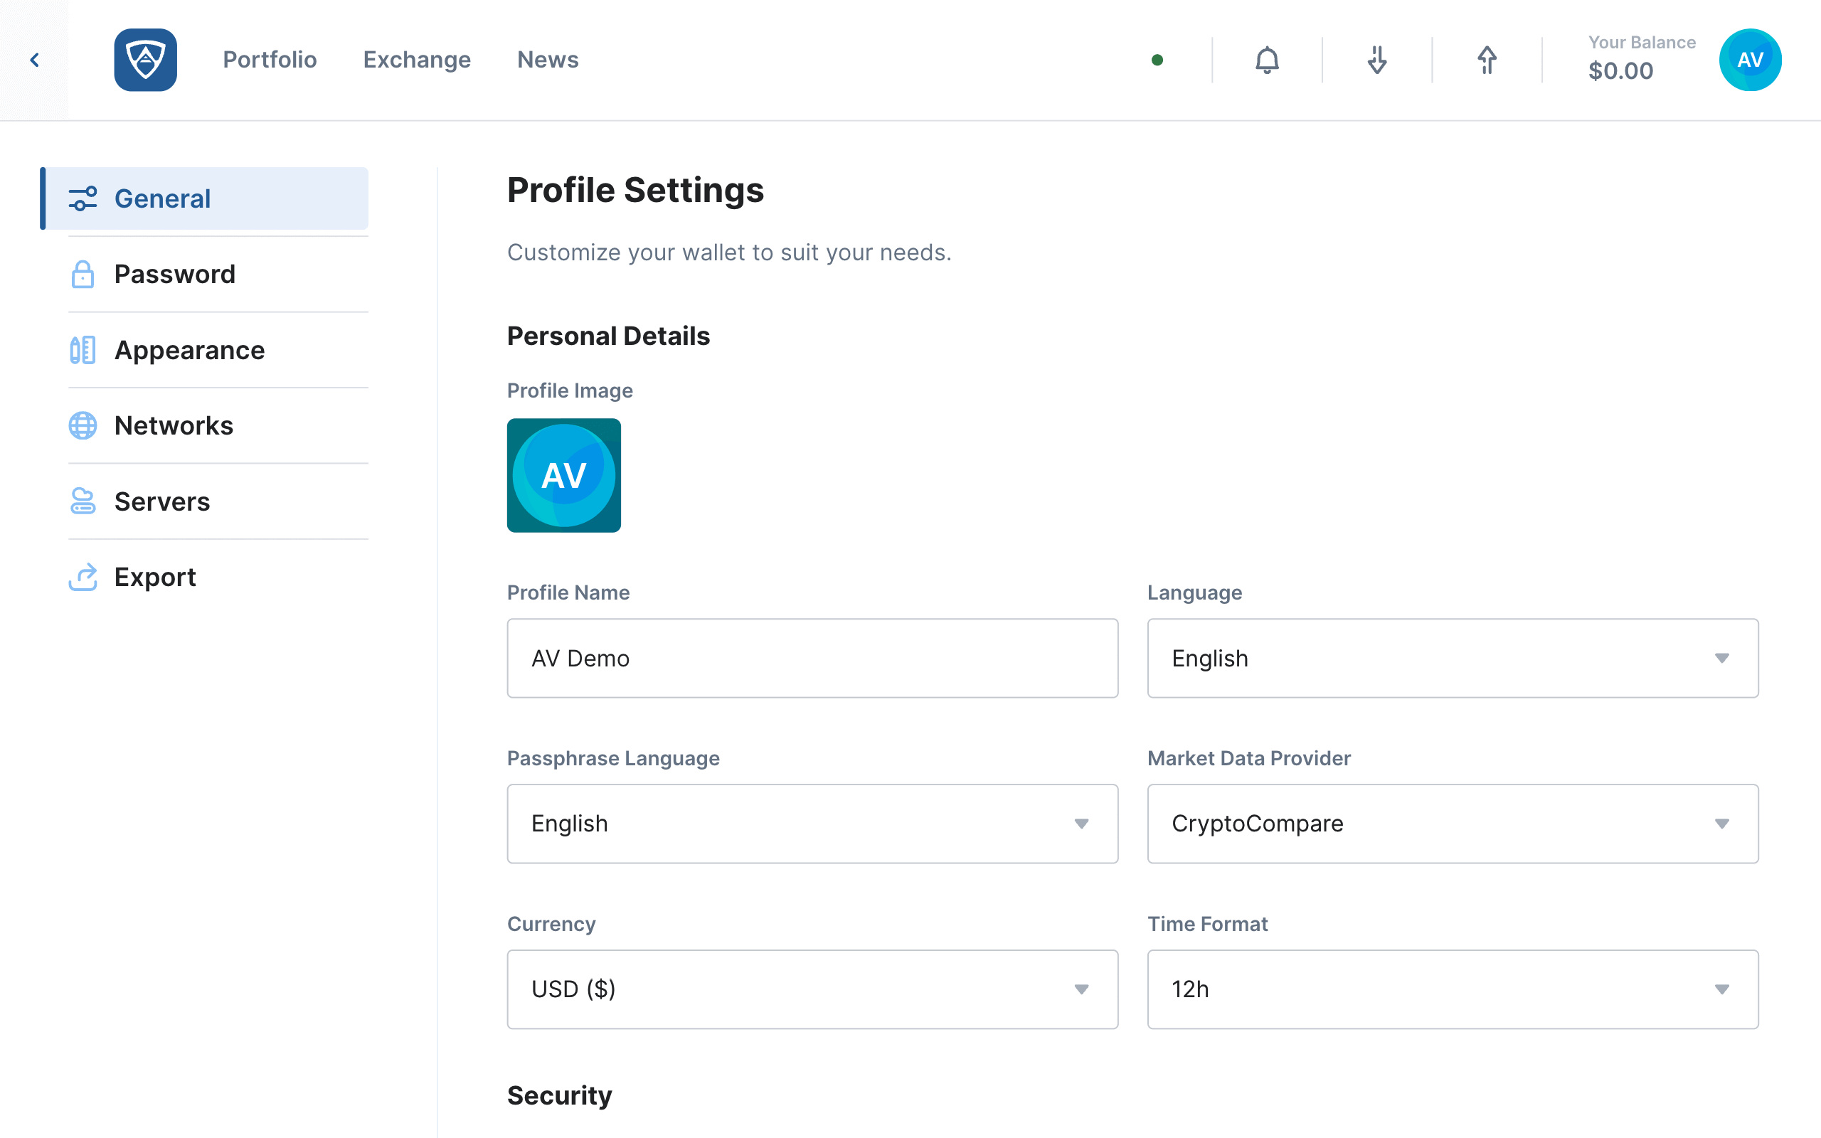Open the Time Format dropdown

click(1453, 989)
